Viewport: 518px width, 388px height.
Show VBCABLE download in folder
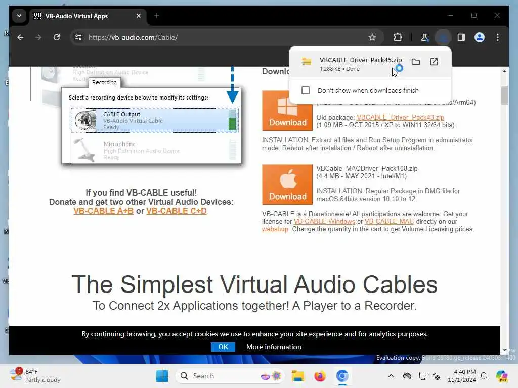416,62
